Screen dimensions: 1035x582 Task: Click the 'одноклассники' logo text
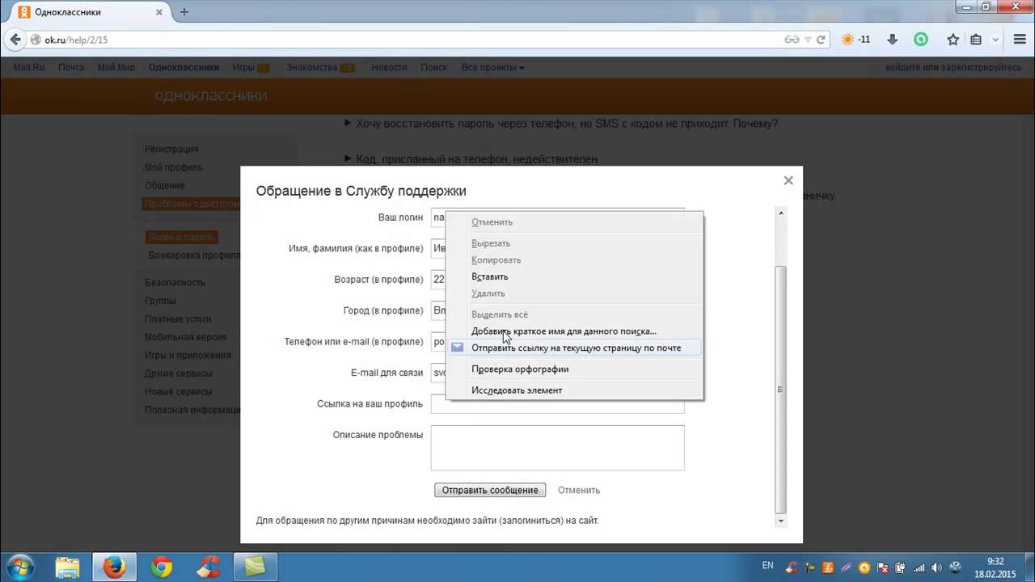coord(211,95)
